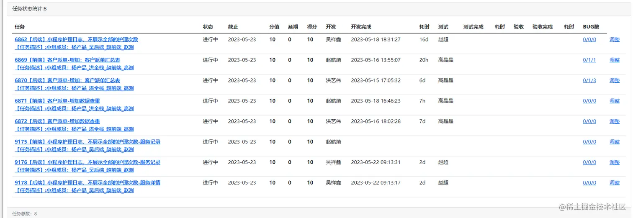Viewport: 633px width, 218px height.
Task: Click the 状态 column header
Action: click(x=208, y=27)
